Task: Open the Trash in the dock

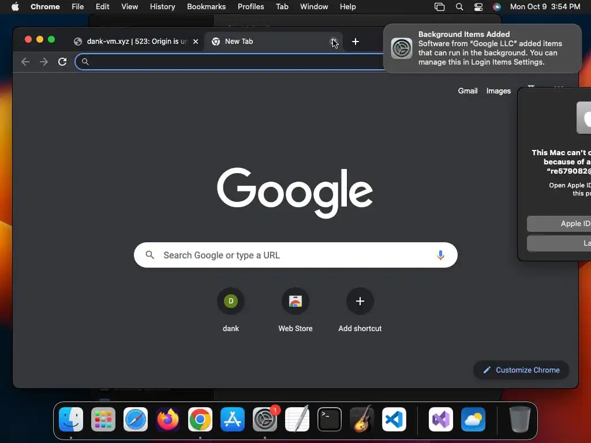Action: [520, 419]
